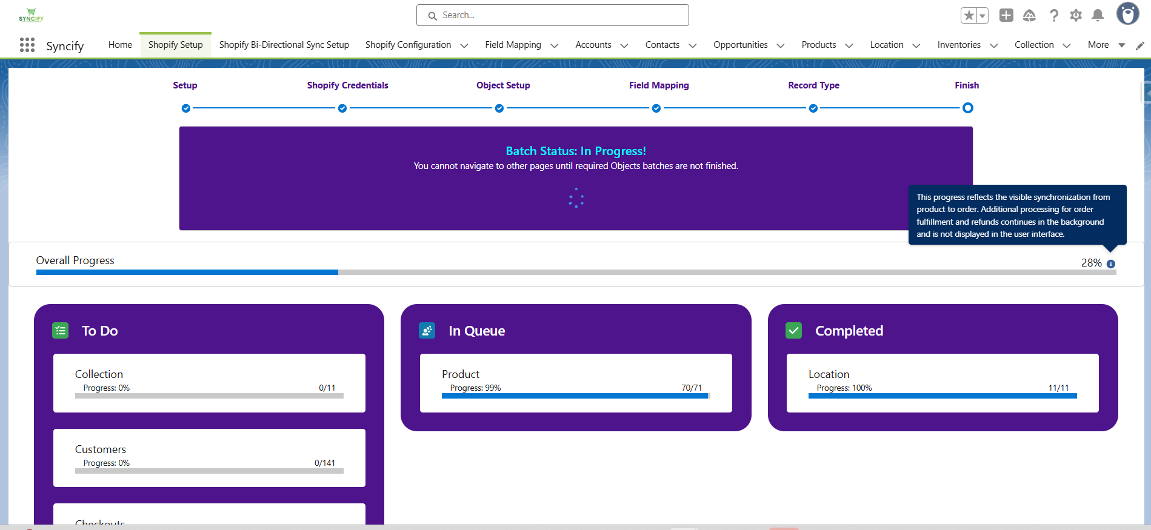Viewport: 1151px width, 530px height.
Task: Go to the Home tab
Action: point(120,45)
